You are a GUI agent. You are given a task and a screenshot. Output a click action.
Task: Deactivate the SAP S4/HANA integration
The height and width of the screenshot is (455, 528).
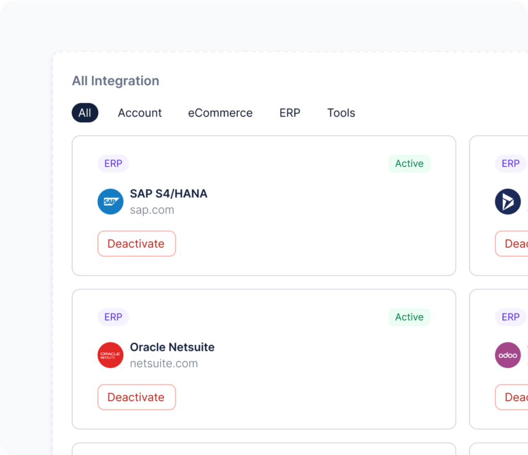tap(137, 243)
